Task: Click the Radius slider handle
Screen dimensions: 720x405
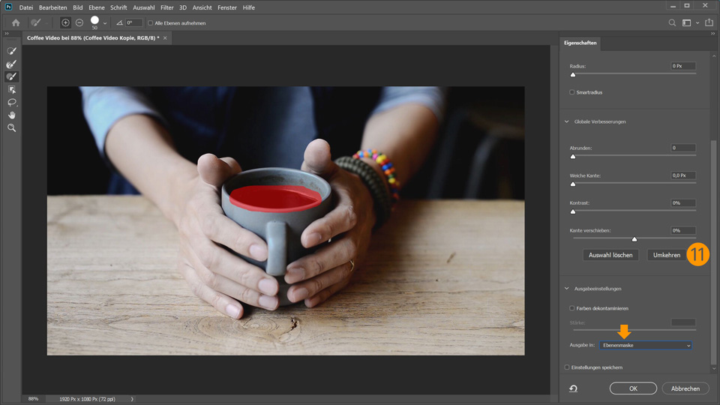Action: click(x=572, y=74)
